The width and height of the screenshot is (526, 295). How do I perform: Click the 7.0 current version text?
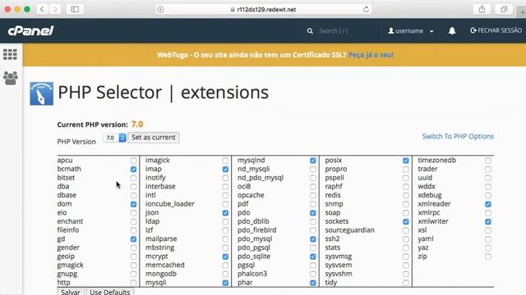pyautogui.click(x=137, y=124)
